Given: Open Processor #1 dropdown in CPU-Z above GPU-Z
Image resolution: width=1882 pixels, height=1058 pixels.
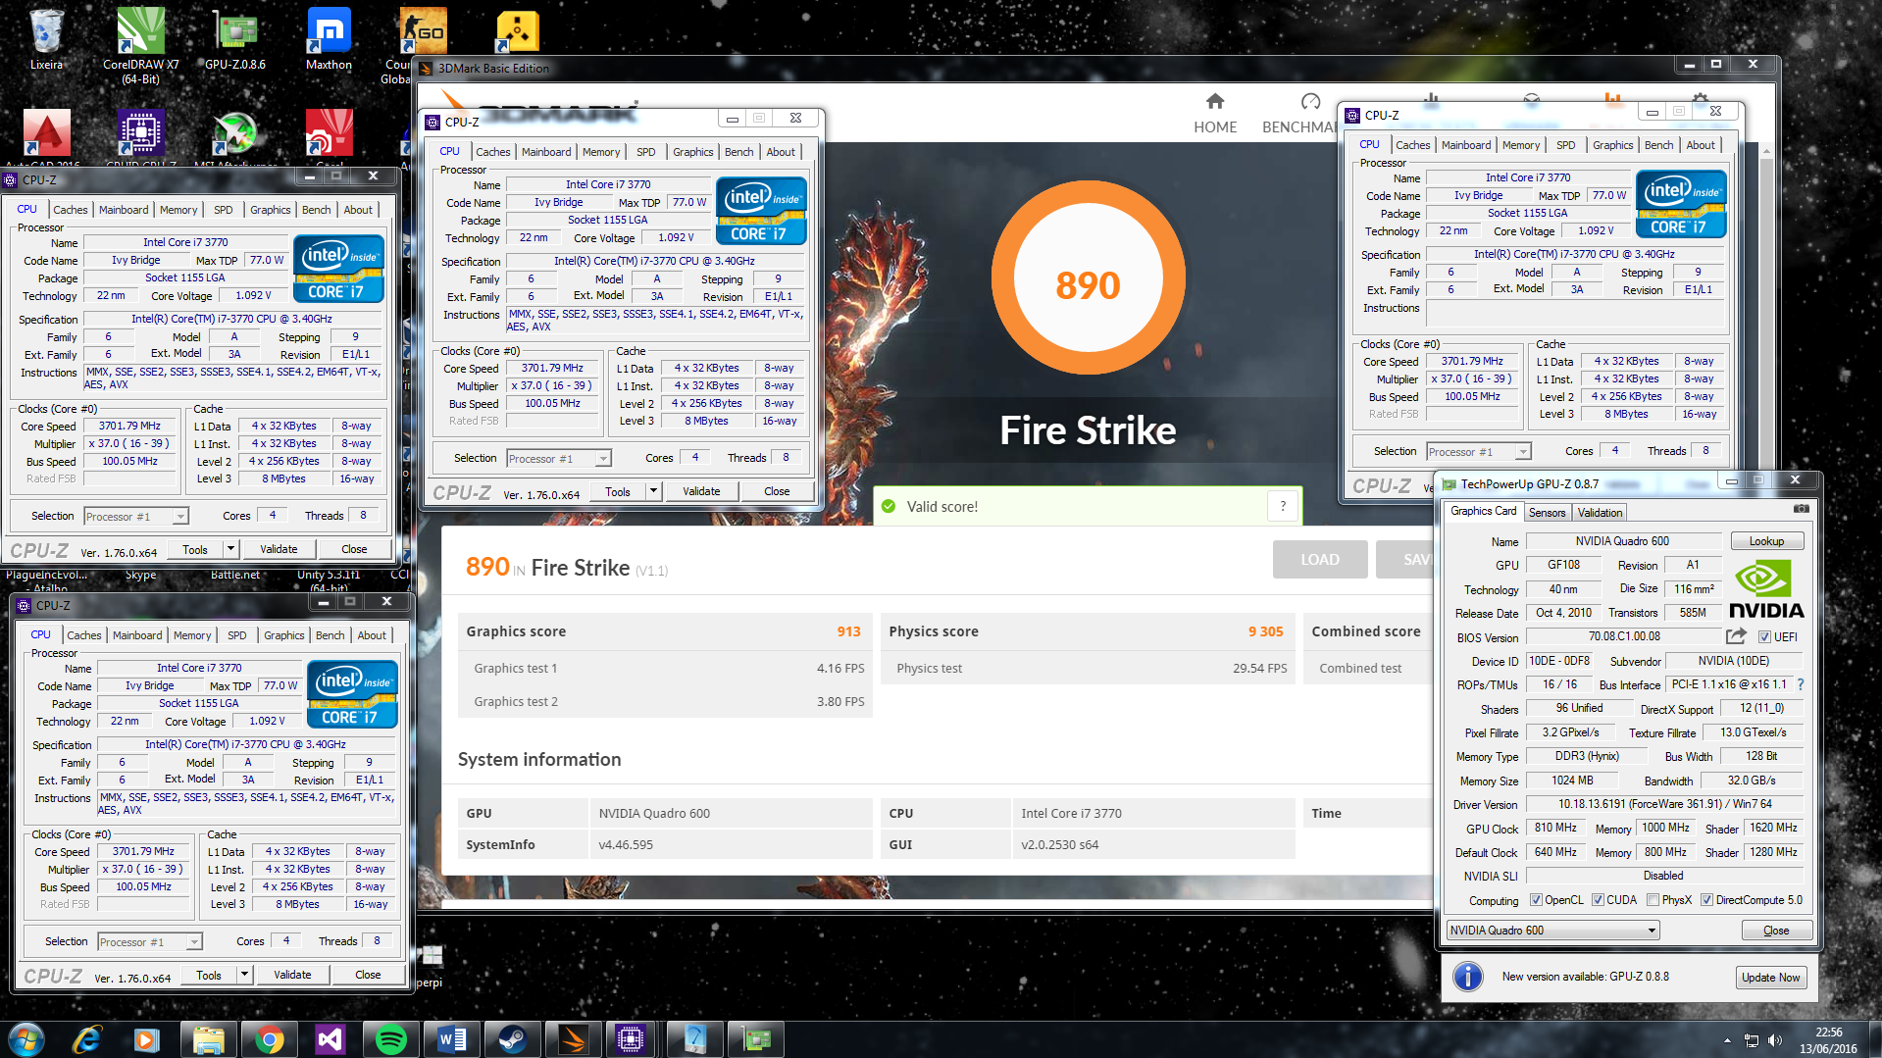Looking at the screenshot, I should (1479, 452).
